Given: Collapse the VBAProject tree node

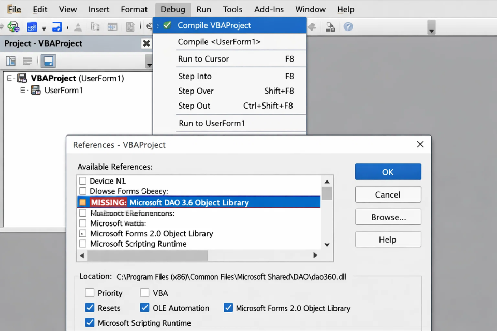Looking at the screenshot, I should [9, 78].
